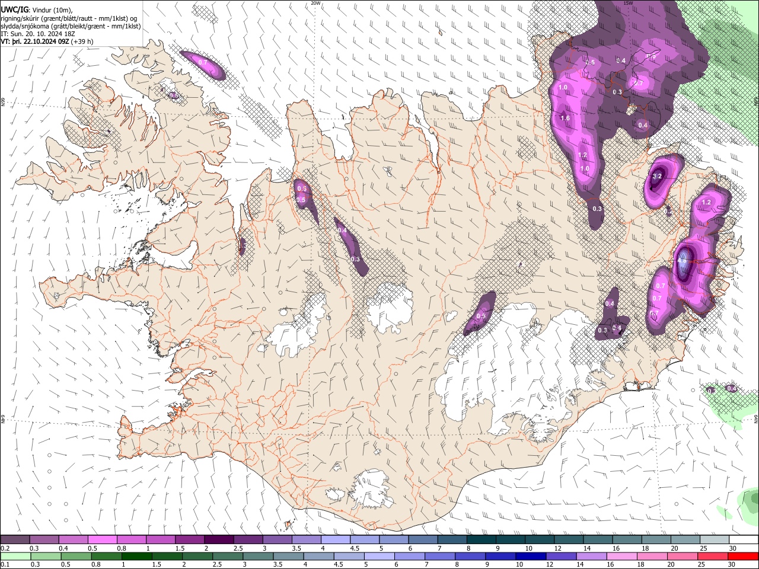Click the lower legend swatch starting at 0.5
This screenshot has height=569, width=759.
(x=76, y=557)
